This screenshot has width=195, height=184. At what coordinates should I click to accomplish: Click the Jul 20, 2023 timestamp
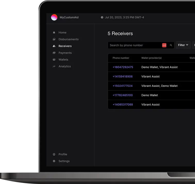pyautogui.click(x=124, y=17)
